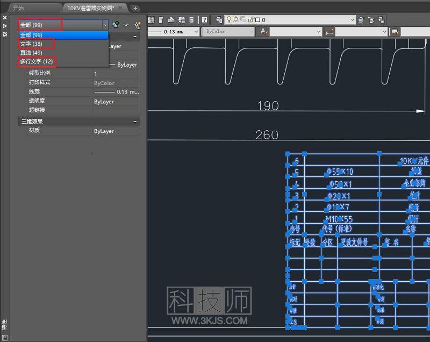Click the 线型比例 property label
Screen dimensions: 430x342
click(39, 73)
